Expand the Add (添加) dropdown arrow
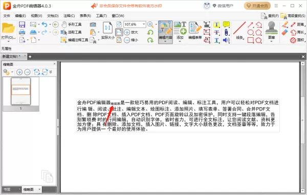The height and width of the screenshot is (195, 307). [x=180, y=41]
